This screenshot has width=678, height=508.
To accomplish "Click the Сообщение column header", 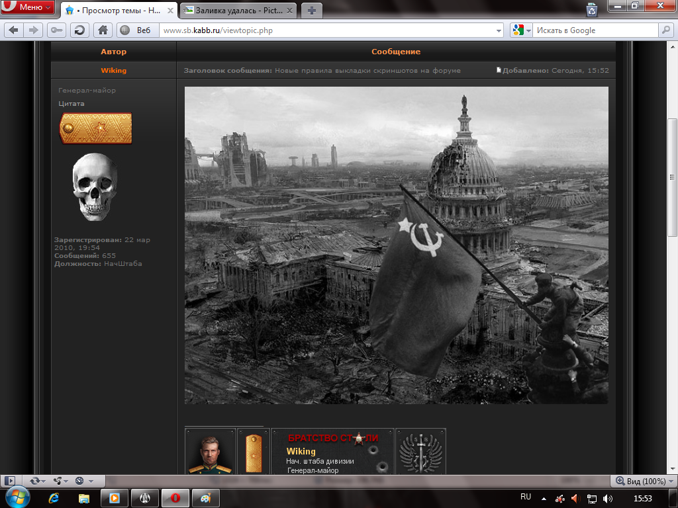I will point(396,52).
